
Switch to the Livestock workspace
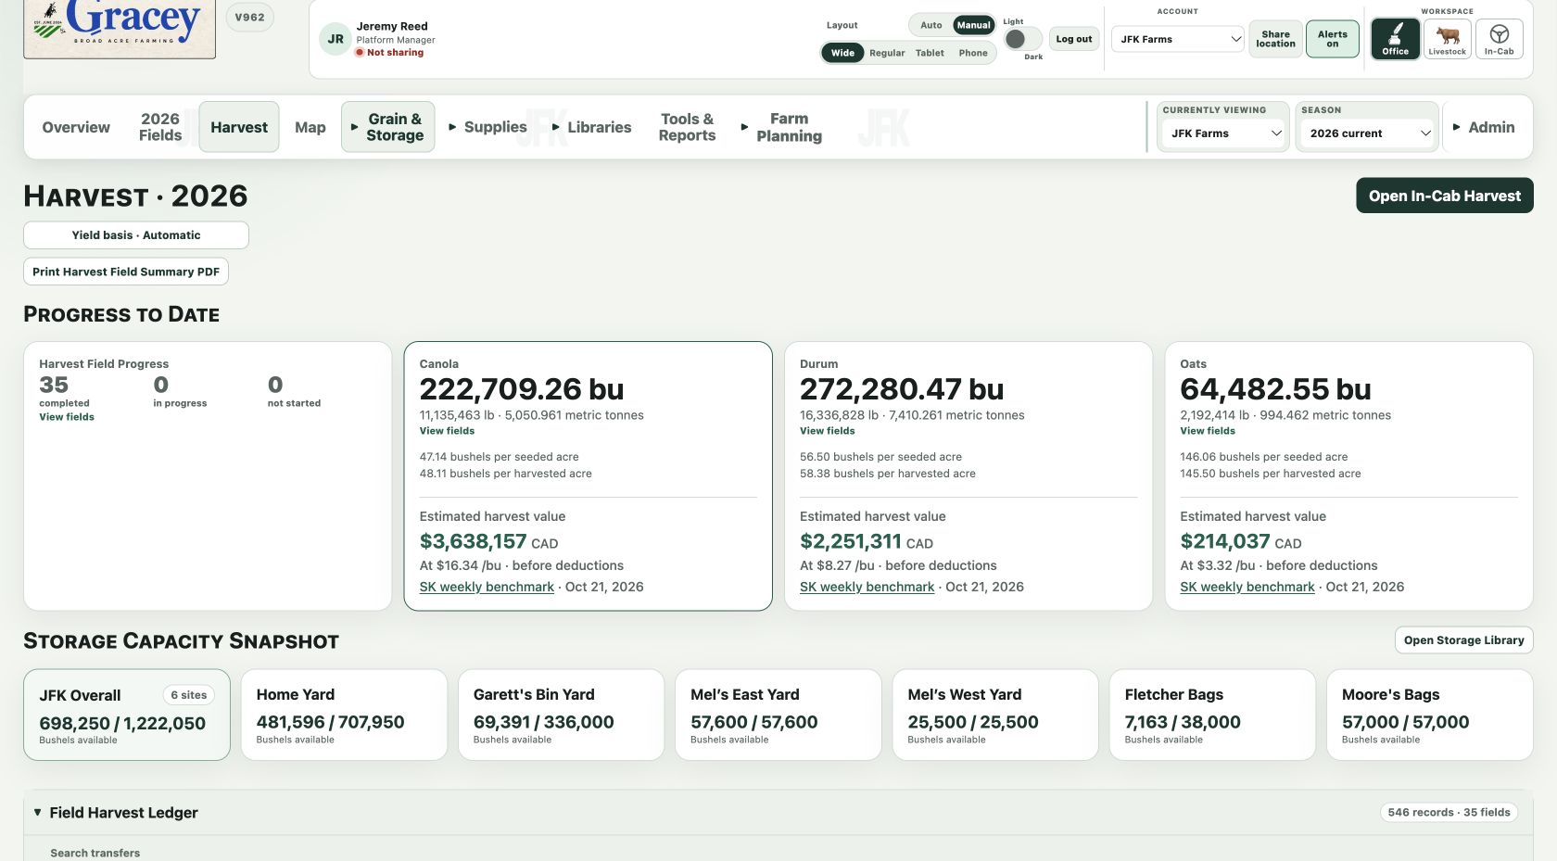pyautogui.click(x=1447, y=40)
